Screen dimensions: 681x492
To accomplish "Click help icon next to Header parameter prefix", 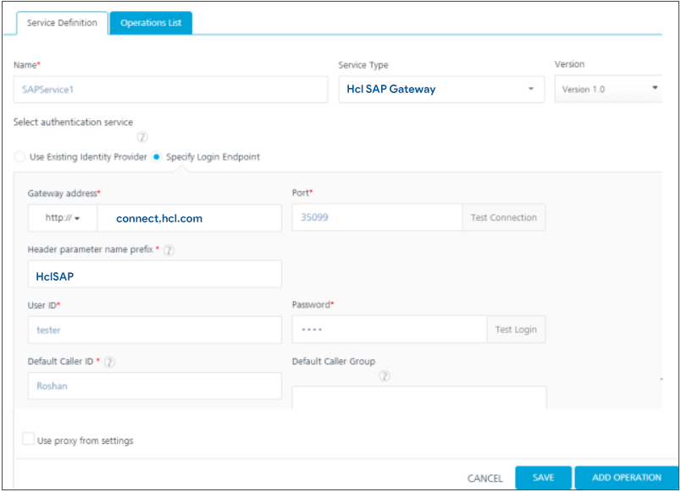I will (169, 250).
